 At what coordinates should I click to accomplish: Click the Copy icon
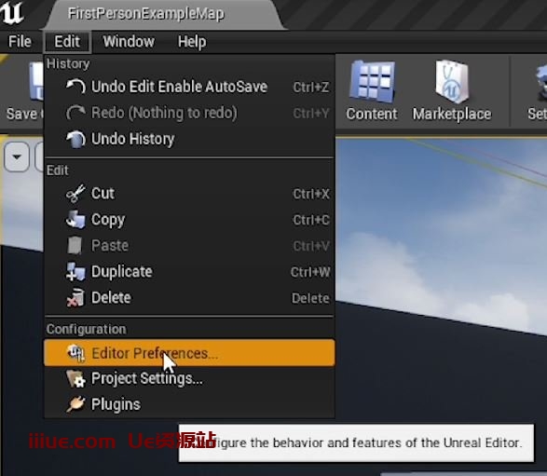click(x=75, y=220)
